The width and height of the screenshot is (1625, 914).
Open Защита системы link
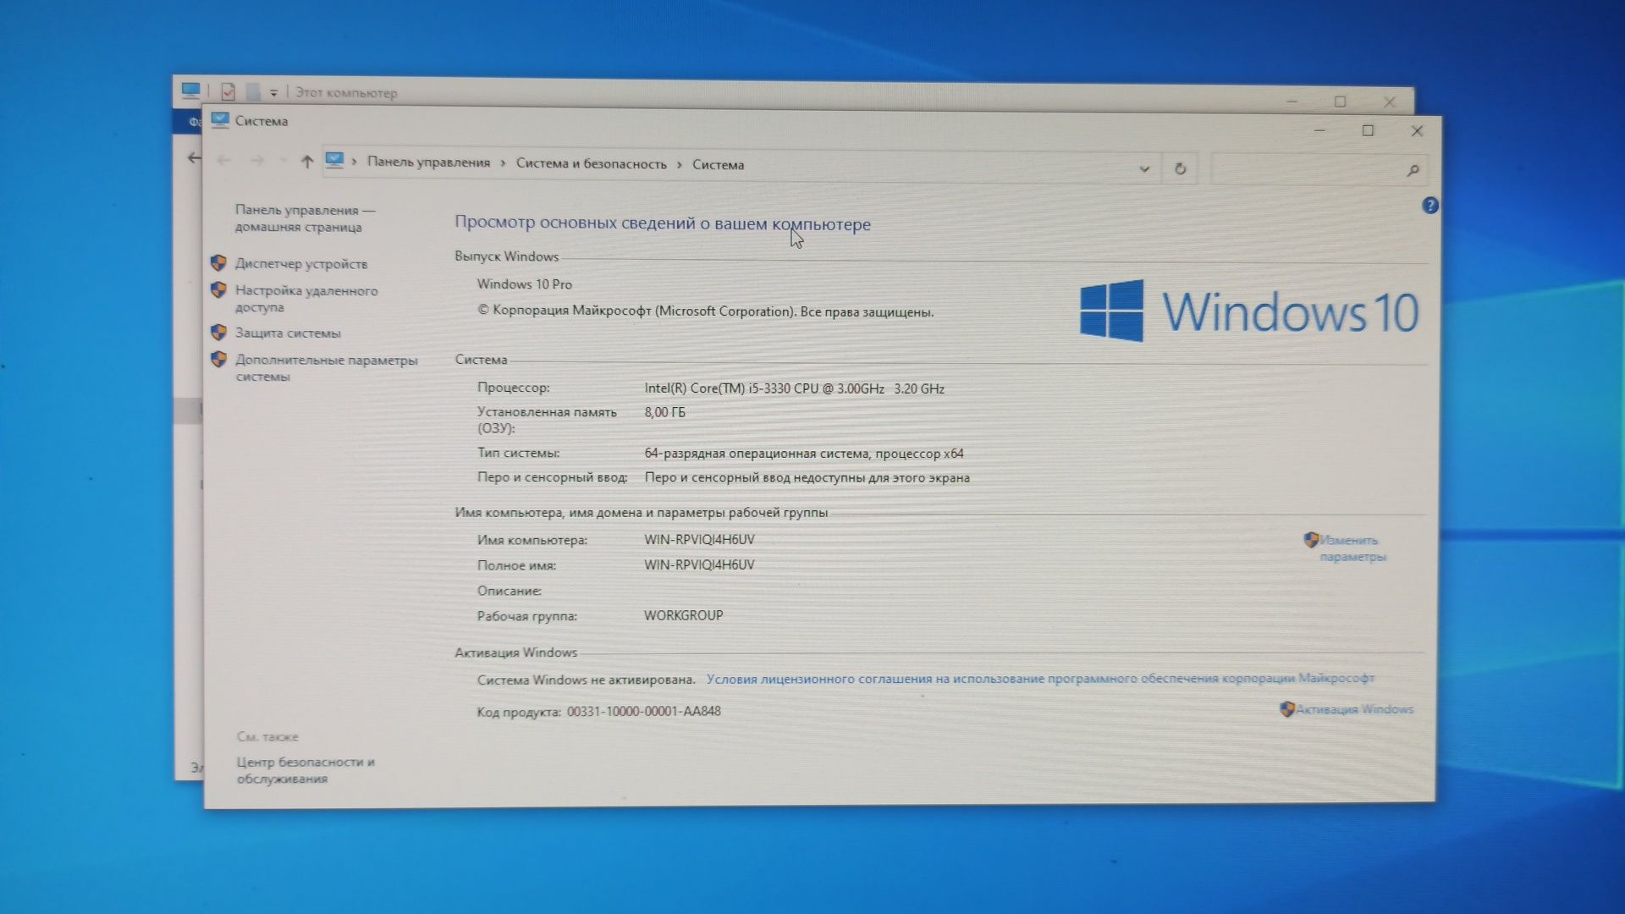[x=288, y=333]
